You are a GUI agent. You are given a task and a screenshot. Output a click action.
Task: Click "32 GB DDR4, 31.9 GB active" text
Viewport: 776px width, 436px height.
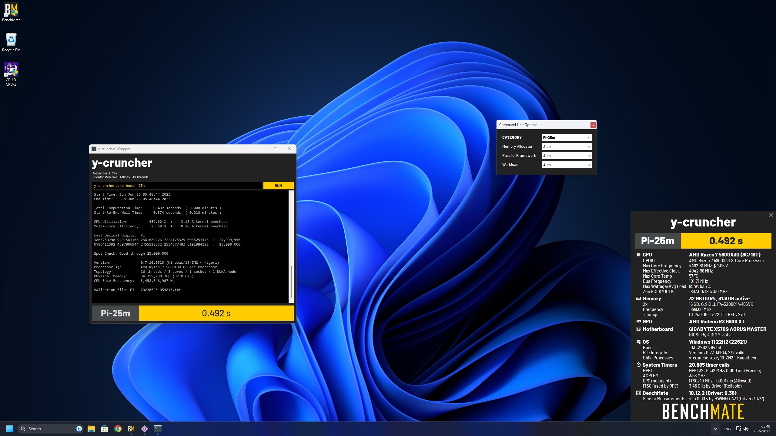point(719,299)
